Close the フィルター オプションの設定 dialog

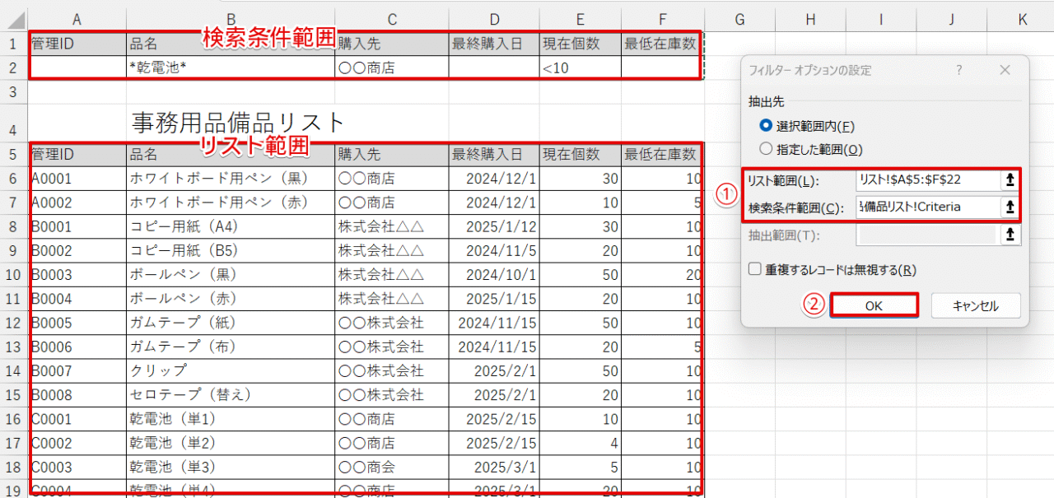click(1005, 71)
